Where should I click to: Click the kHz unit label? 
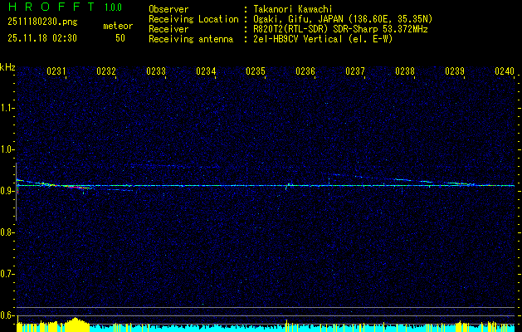7,66
